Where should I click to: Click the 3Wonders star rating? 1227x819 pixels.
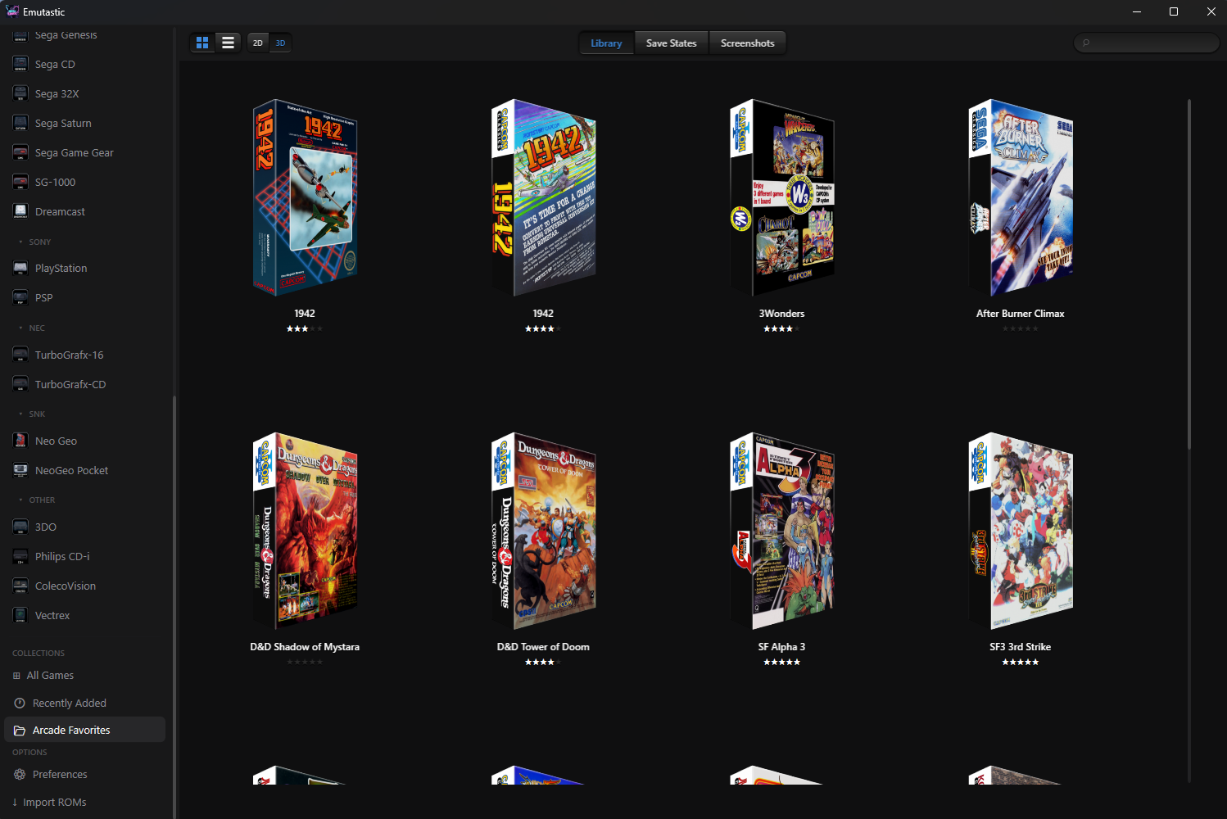pyautogui.click(x=781, y=328)
